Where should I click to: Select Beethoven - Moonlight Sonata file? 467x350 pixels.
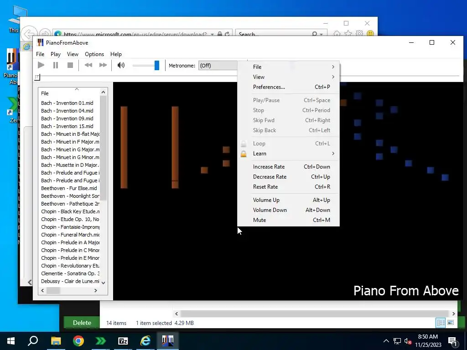70,196
